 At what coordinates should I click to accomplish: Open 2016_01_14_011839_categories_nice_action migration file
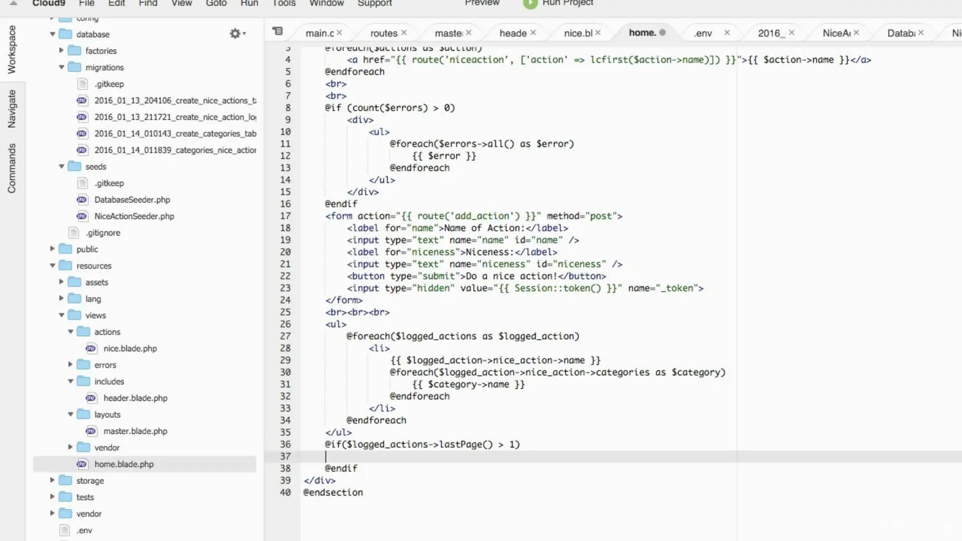[175, 150]
